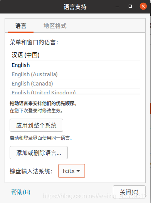Image resolution: width=151 pixels, height=203 pixels.
Task: Click the 应用到整个系统 button
Action: tap(36, 125)
